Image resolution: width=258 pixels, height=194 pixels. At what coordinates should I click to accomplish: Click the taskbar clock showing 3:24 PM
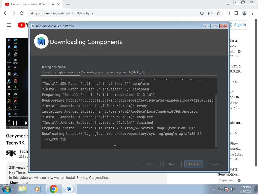(x=245, y=189)
